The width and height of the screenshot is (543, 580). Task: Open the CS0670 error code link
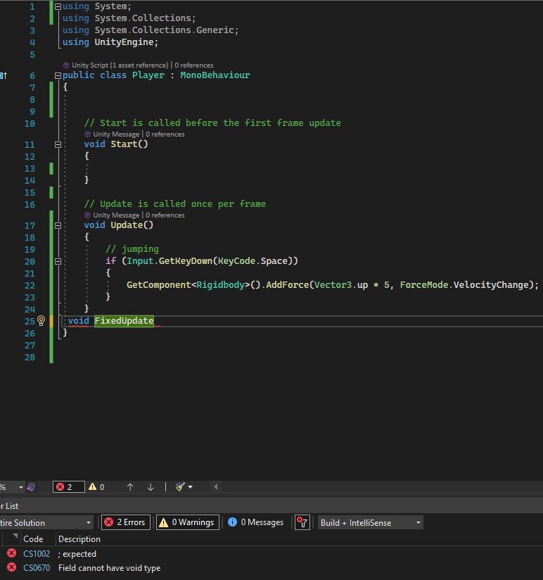pos(37,568)
